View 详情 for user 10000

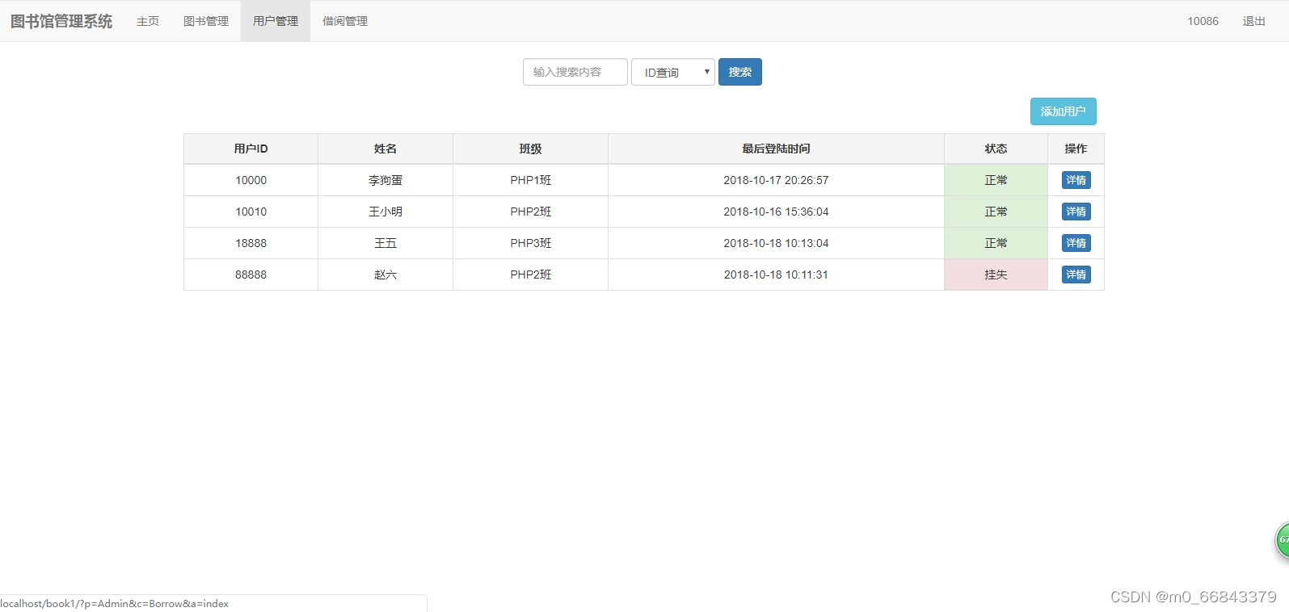1076,180
